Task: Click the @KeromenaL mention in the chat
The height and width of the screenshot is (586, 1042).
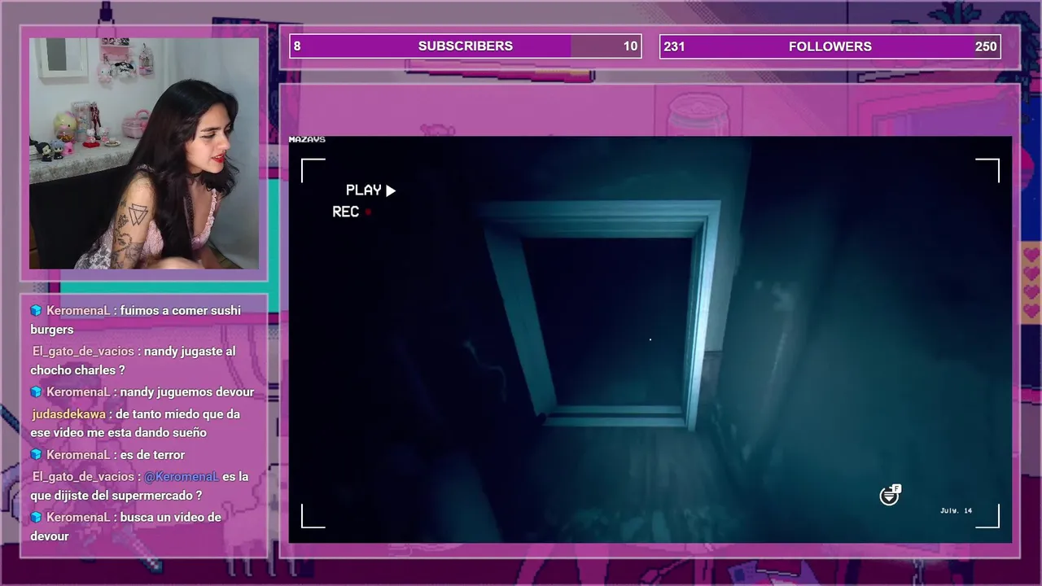Action: pyautogui.click(x=182, y=476)
